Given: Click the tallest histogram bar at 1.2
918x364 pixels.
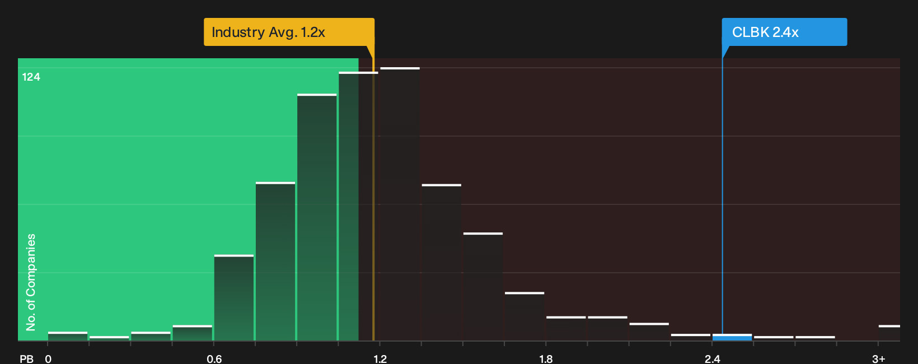Looking at the screenshot, I should [x=400, y=204].
